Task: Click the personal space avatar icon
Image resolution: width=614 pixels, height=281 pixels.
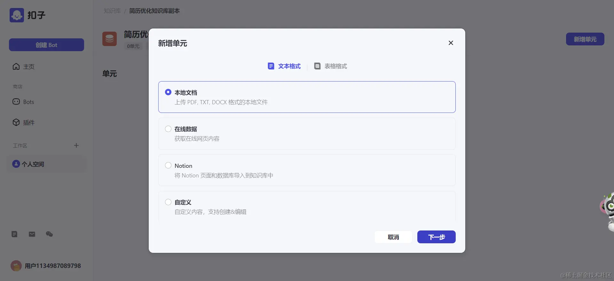Action: click(16, 164)
